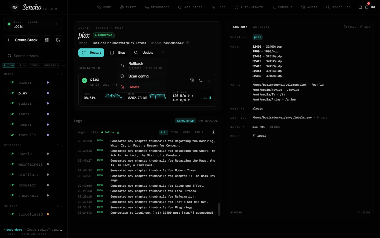This screenshot has width=380, height=238.
Task: Open the more actions kebab next to Update
Action: pos(163,53)
